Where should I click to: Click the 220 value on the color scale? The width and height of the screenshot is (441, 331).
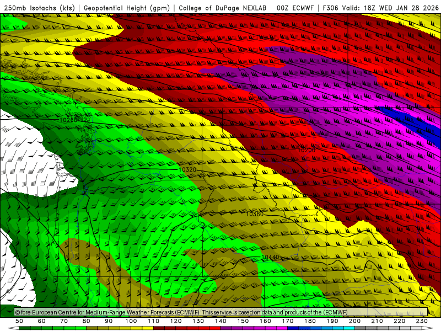(399, 321)
